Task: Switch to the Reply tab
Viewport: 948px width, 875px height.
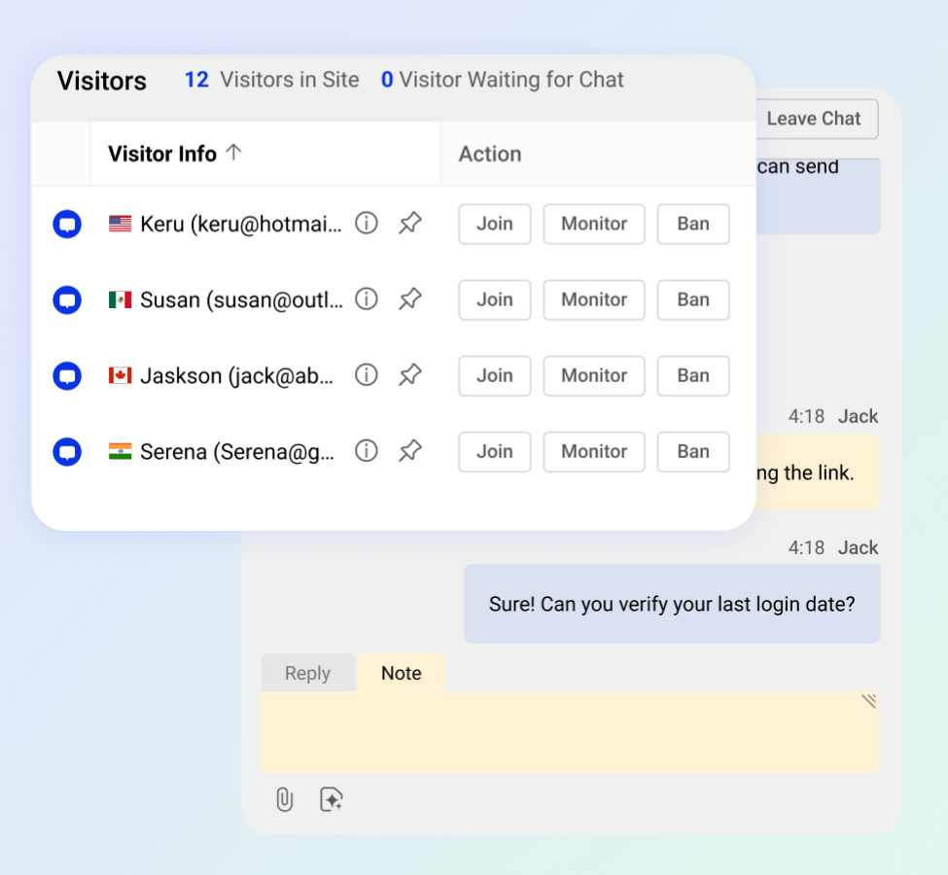Action: [307, 673]
